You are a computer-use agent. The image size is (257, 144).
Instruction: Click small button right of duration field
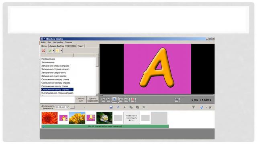coord(72,107)
